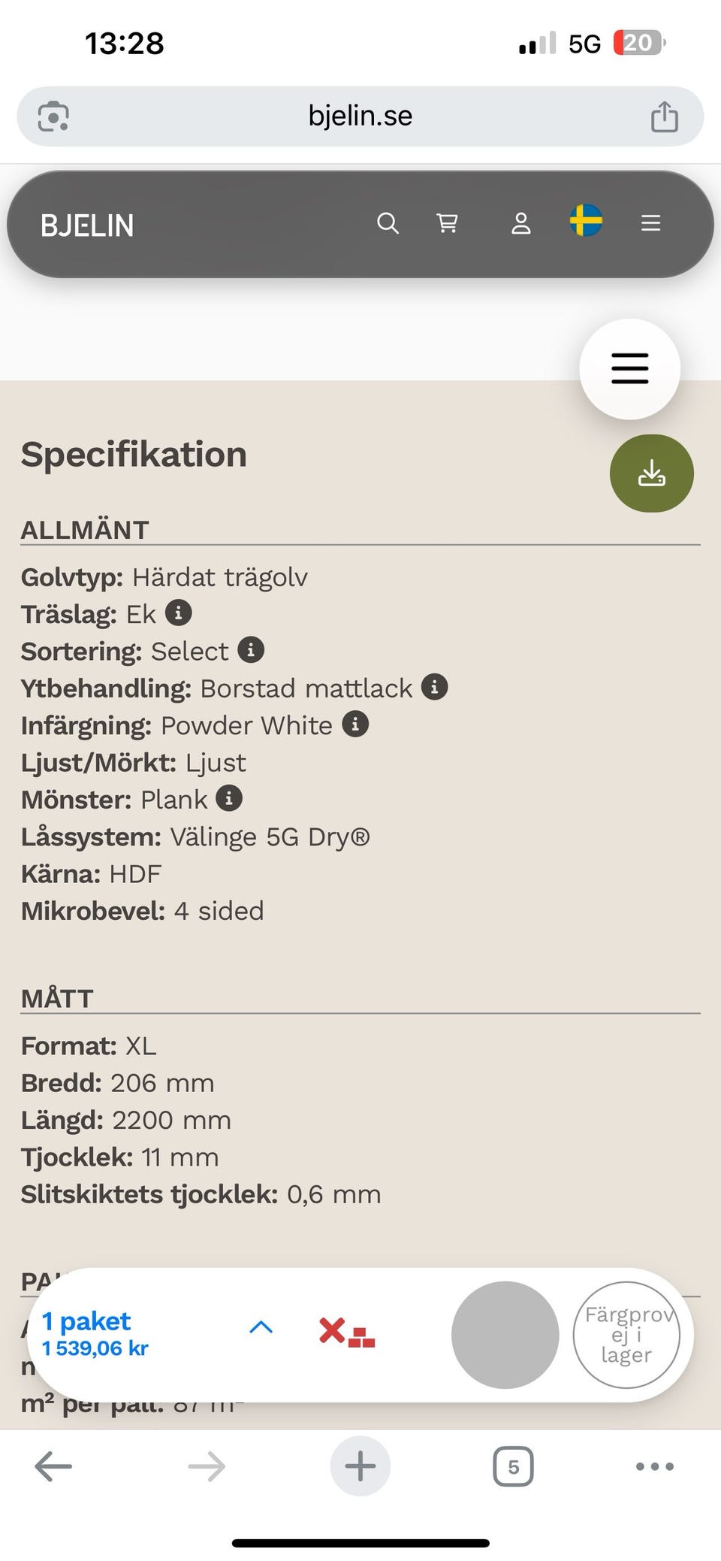Viewport: 721px width, 1561px height.
Task: Show info about Sortering Select
Action: coord(251,650)
